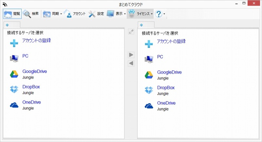Open GoogleDrive link in left pane
The height and width of the screenshot is (142, 262).
[35, 71]
